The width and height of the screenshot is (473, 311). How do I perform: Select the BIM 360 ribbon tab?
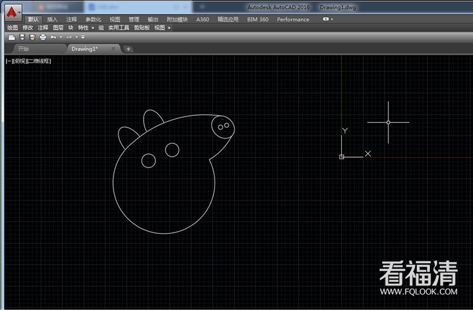click(258, 20)
